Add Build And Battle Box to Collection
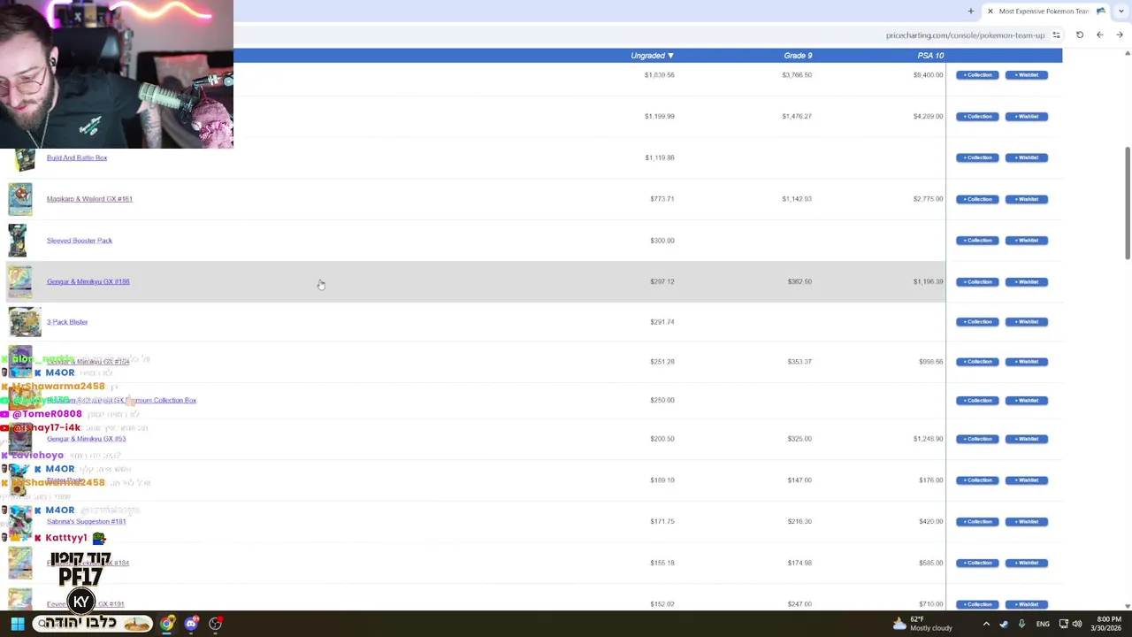Screen dimensions: 1132x637 tap(977, 157)
